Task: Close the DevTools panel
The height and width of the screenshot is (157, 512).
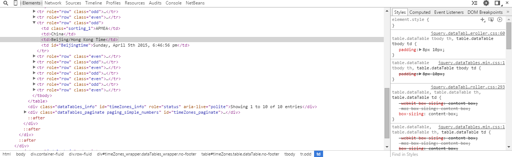Action: pos(508,3)
